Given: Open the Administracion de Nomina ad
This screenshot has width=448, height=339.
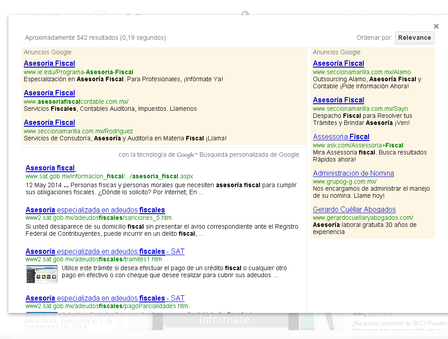Looking at the screenshot, I should (x=354, y=173).
